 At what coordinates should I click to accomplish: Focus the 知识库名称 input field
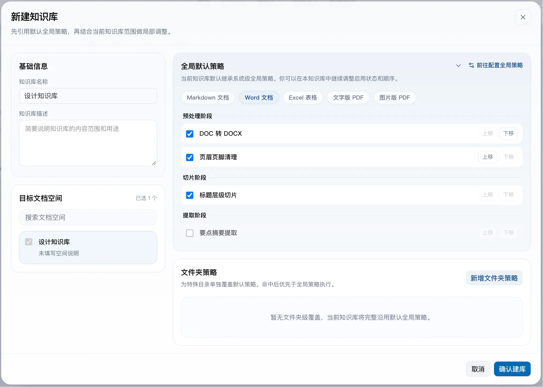(88, 96)
